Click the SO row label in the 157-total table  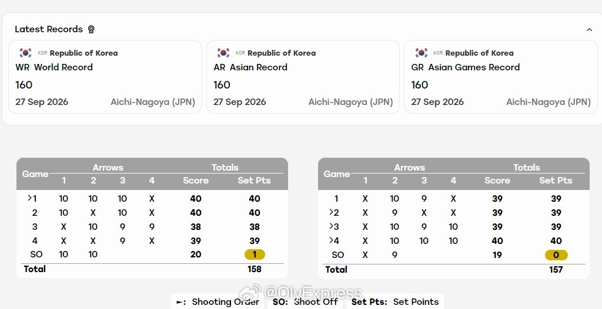(338, 255)
